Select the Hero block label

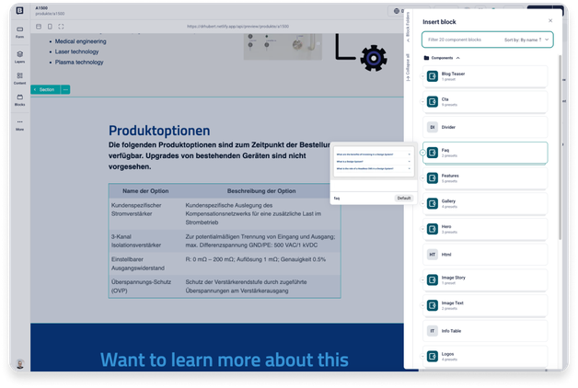pyautogui.click(x=446, y=226)
